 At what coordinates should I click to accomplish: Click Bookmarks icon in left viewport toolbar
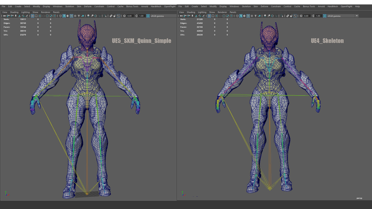point(15,16)
